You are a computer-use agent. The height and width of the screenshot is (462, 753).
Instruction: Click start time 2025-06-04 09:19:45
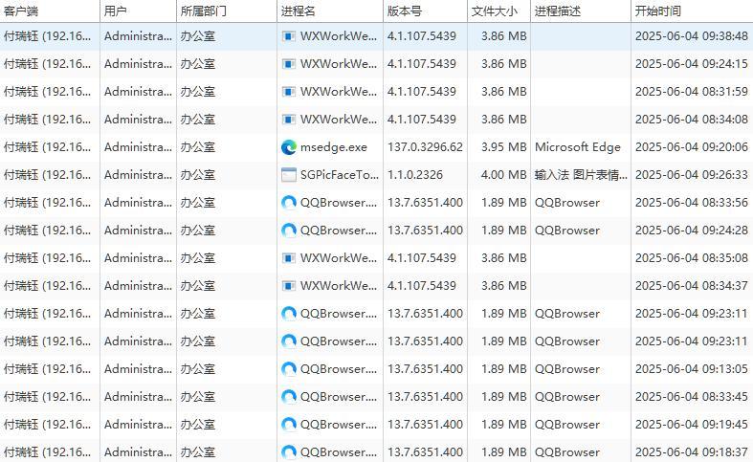tap(692, 425)
